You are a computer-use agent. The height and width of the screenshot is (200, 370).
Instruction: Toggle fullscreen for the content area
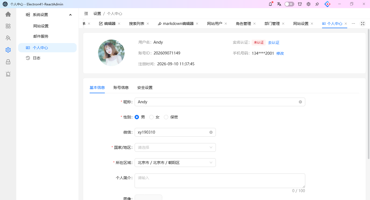click(363, 24)
